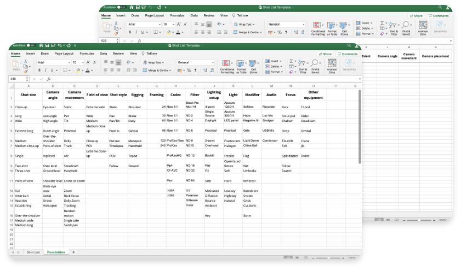Toggle Italic formatting in back window
This screenshot has width=461, height=270.
136,32
